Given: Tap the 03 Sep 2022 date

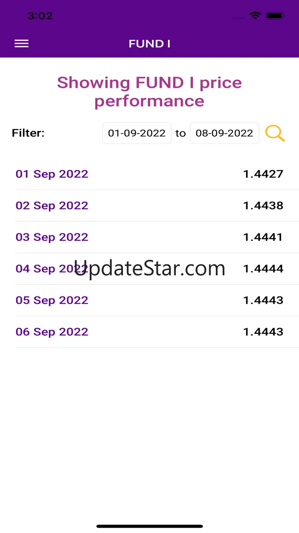Looking at the screenshot, I should pyautogui.click(x=52, y=237).
